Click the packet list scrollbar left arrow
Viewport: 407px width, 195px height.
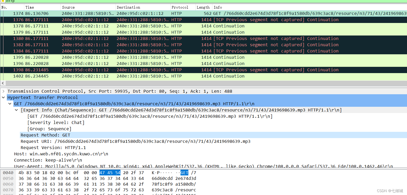[3, 83]
